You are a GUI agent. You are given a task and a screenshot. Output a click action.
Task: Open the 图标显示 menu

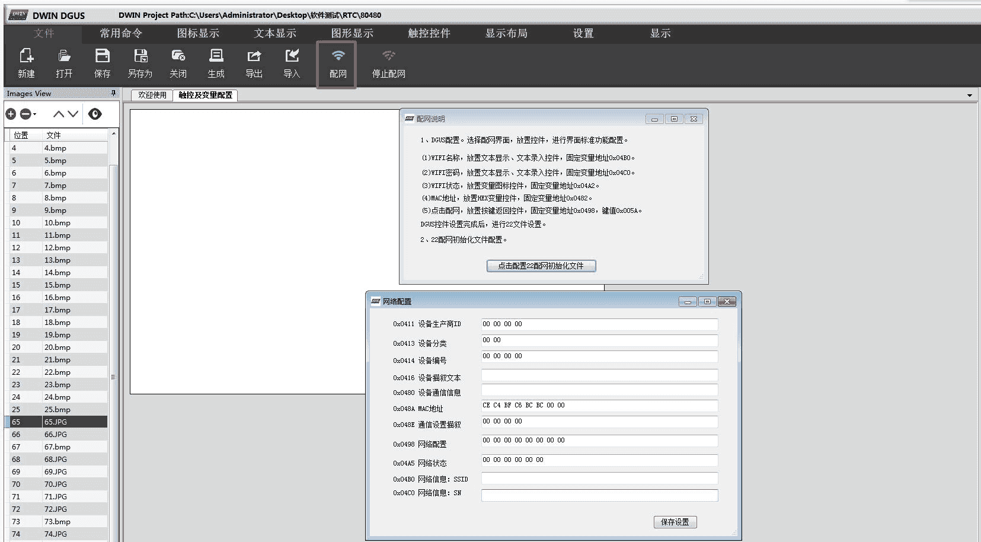(198, 33)
